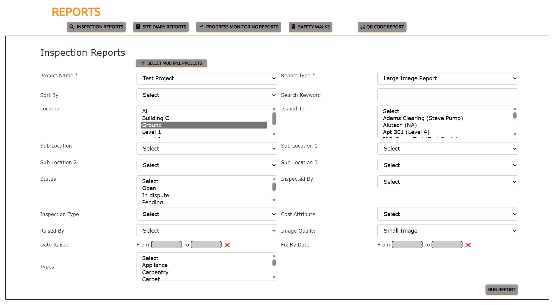Image resolution: width=553 pixels, height=305 pixels.
Task: Click the Issued To list up scroll arrow
Action: pos(515,109)
